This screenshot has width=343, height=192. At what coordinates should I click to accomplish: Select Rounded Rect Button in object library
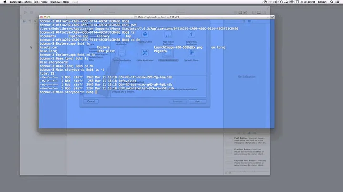tap(247, 163)
